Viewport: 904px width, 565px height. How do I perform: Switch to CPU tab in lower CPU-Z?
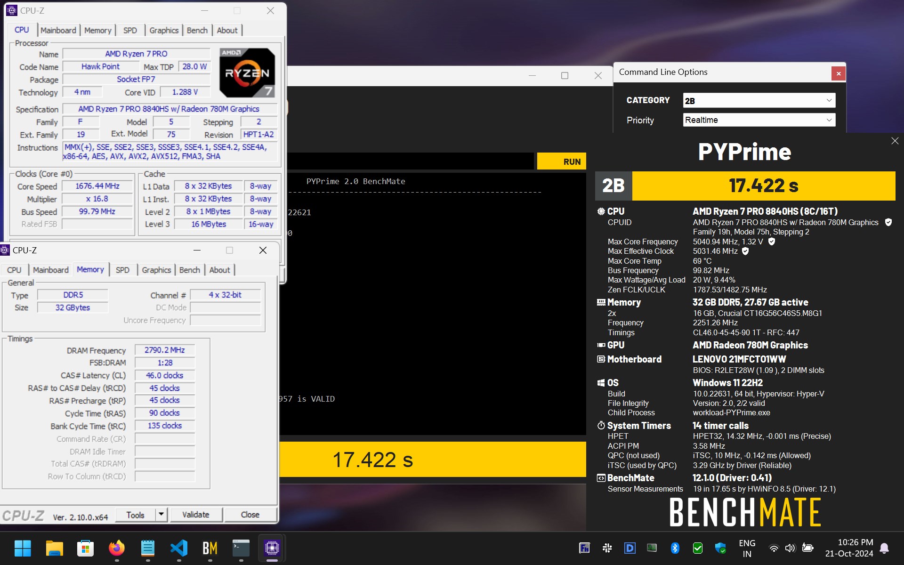(14, 270)
